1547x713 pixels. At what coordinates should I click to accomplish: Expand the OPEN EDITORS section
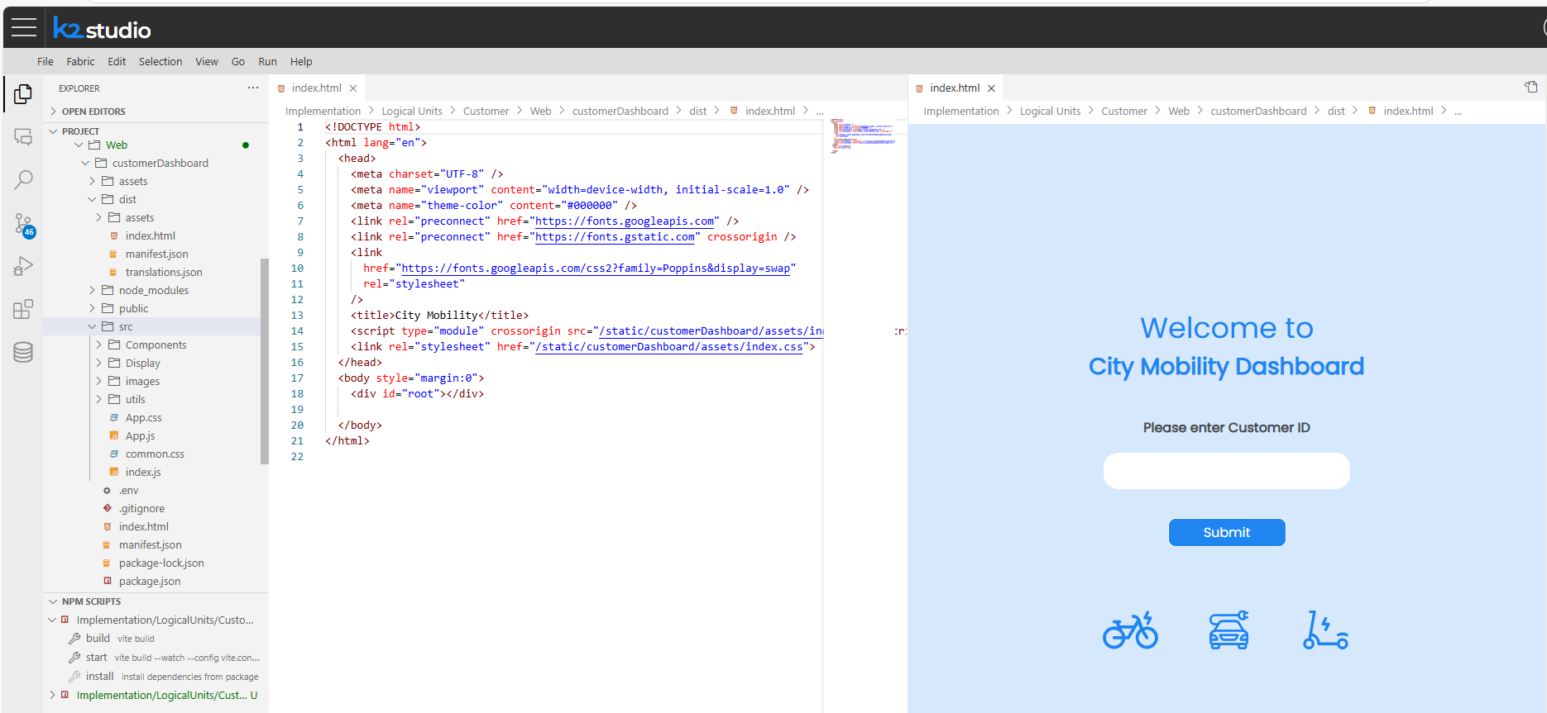point(93,112)
